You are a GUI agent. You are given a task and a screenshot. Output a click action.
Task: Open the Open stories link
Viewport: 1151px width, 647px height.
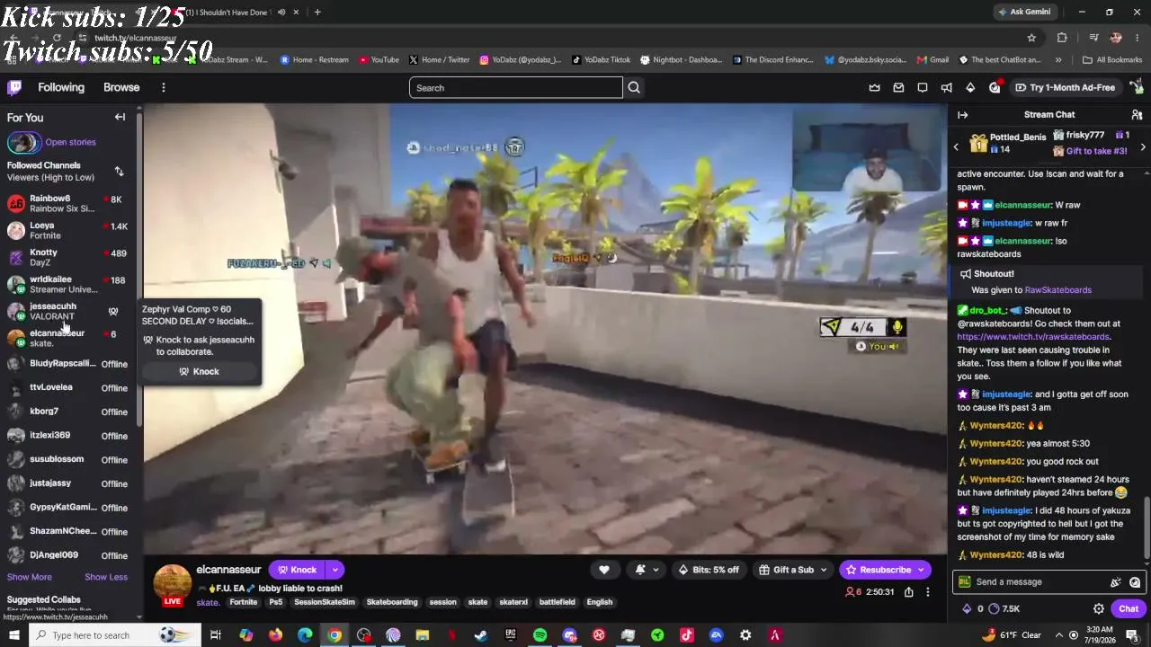[70, 142]
